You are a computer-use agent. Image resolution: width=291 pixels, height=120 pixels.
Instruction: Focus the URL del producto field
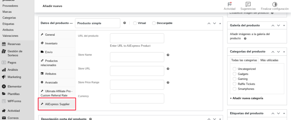pos(137,38)
